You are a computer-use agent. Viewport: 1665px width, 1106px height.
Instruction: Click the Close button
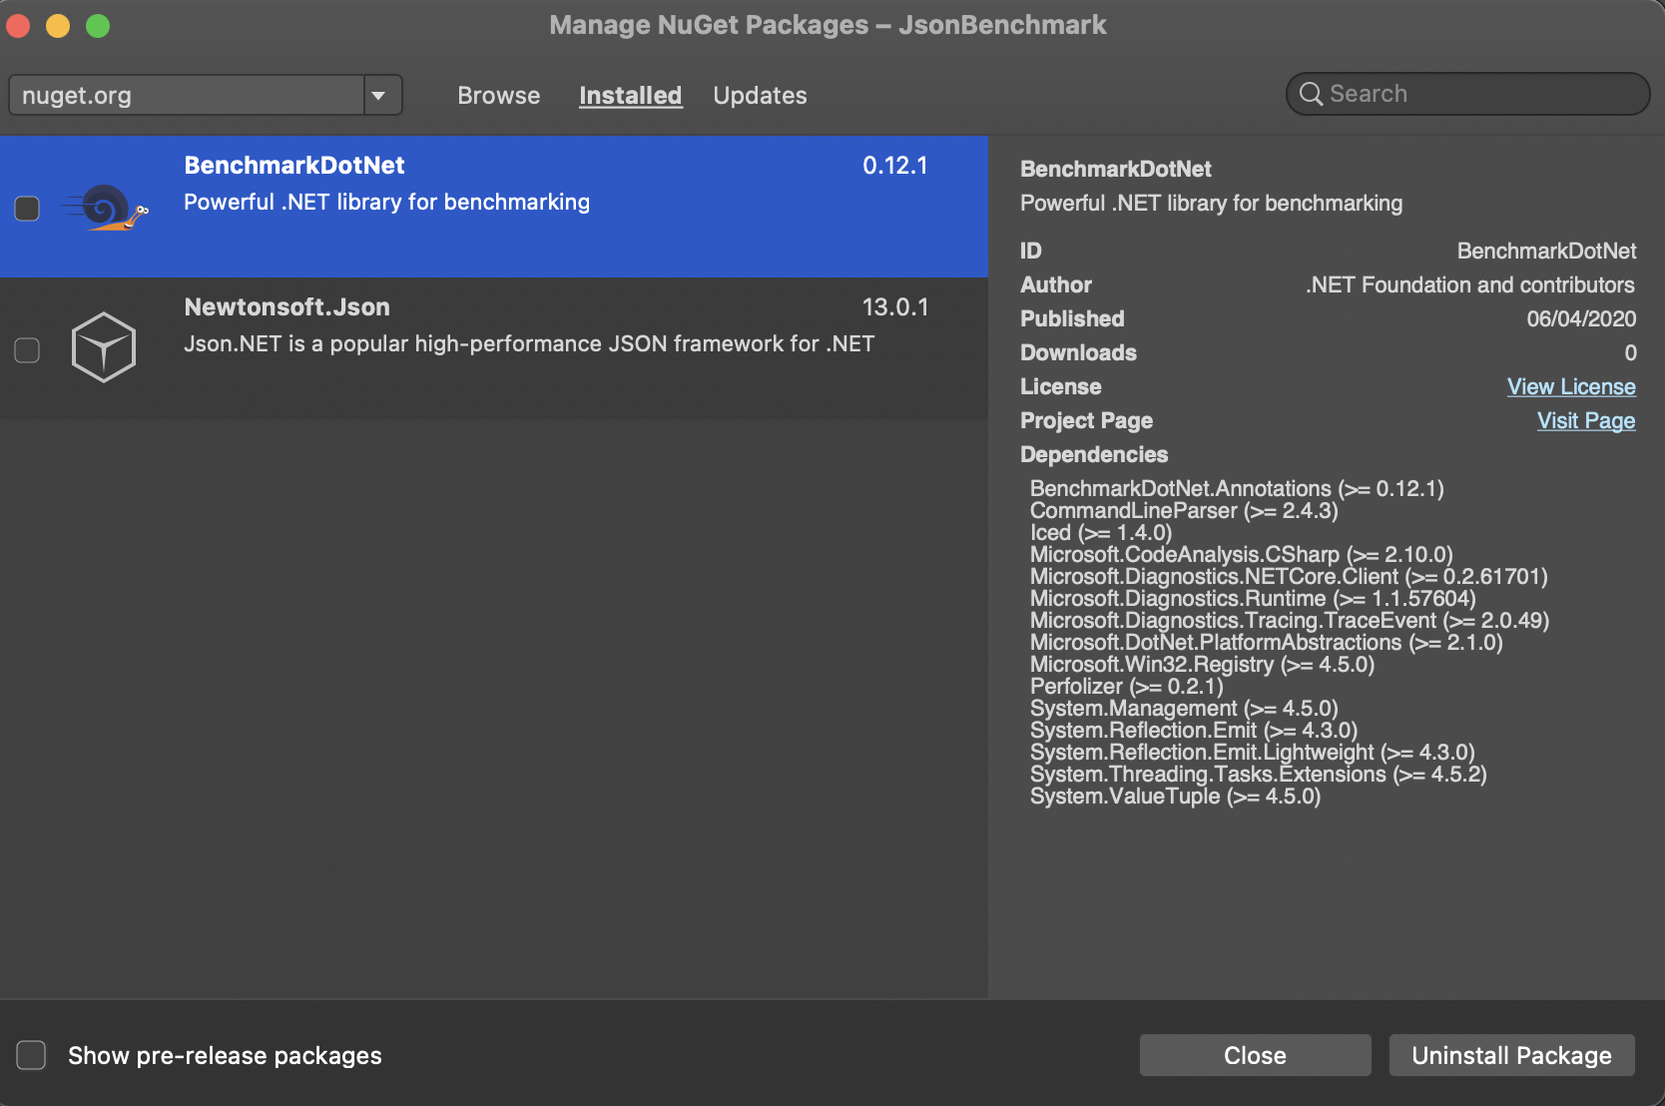pyautogui.click(x=1255, y=1055)
